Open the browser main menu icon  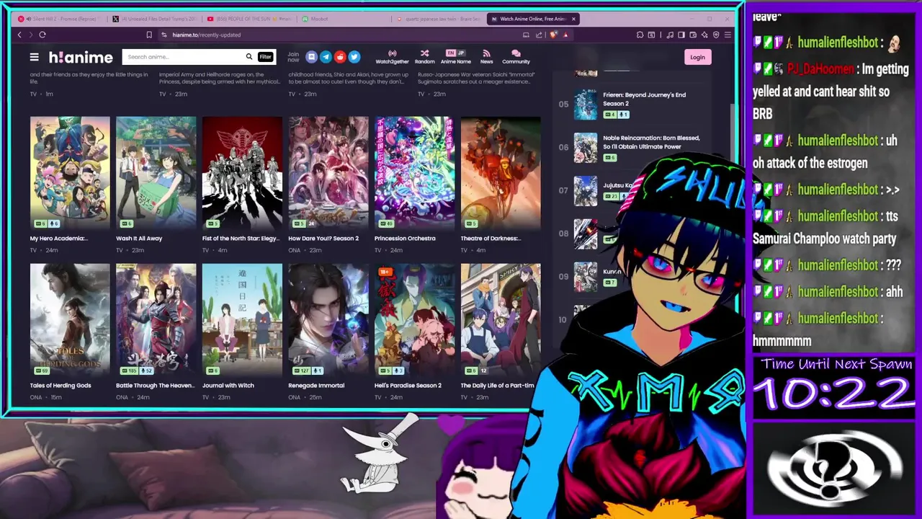[728, 35]
